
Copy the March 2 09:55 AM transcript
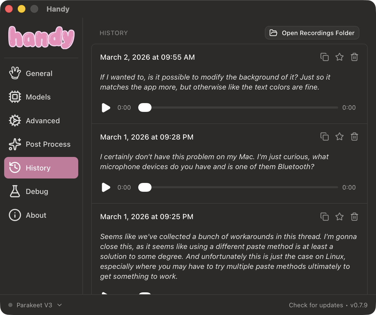pos(324,57)
